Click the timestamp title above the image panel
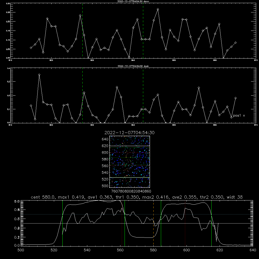The height and width of the screenshot is (259, 259). pos(129,133)
